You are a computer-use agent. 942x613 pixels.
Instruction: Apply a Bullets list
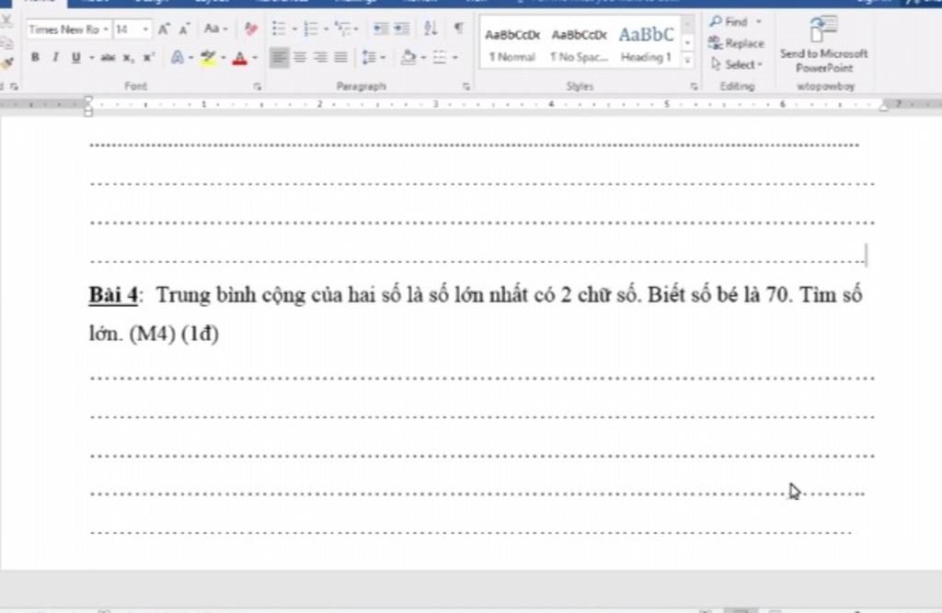279,28
